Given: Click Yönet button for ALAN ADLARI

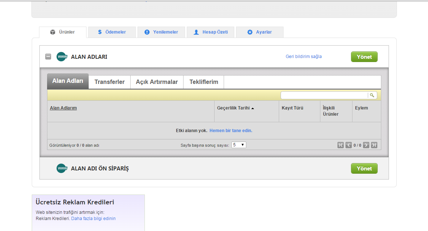Looking at the screenshot, I should click(x=364, y=57).
